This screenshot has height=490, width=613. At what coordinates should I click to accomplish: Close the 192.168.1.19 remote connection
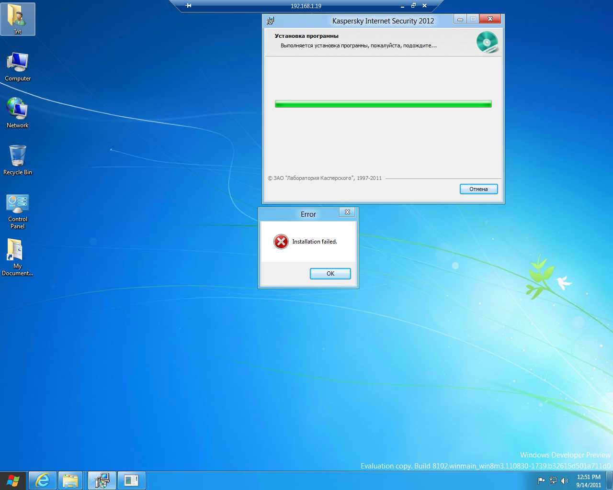coord(424,6)
